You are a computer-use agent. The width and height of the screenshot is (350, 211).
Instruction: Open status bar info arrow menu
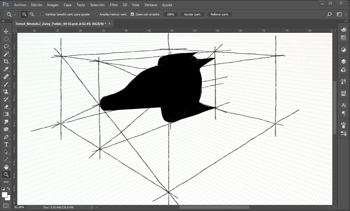click(92, 207)
